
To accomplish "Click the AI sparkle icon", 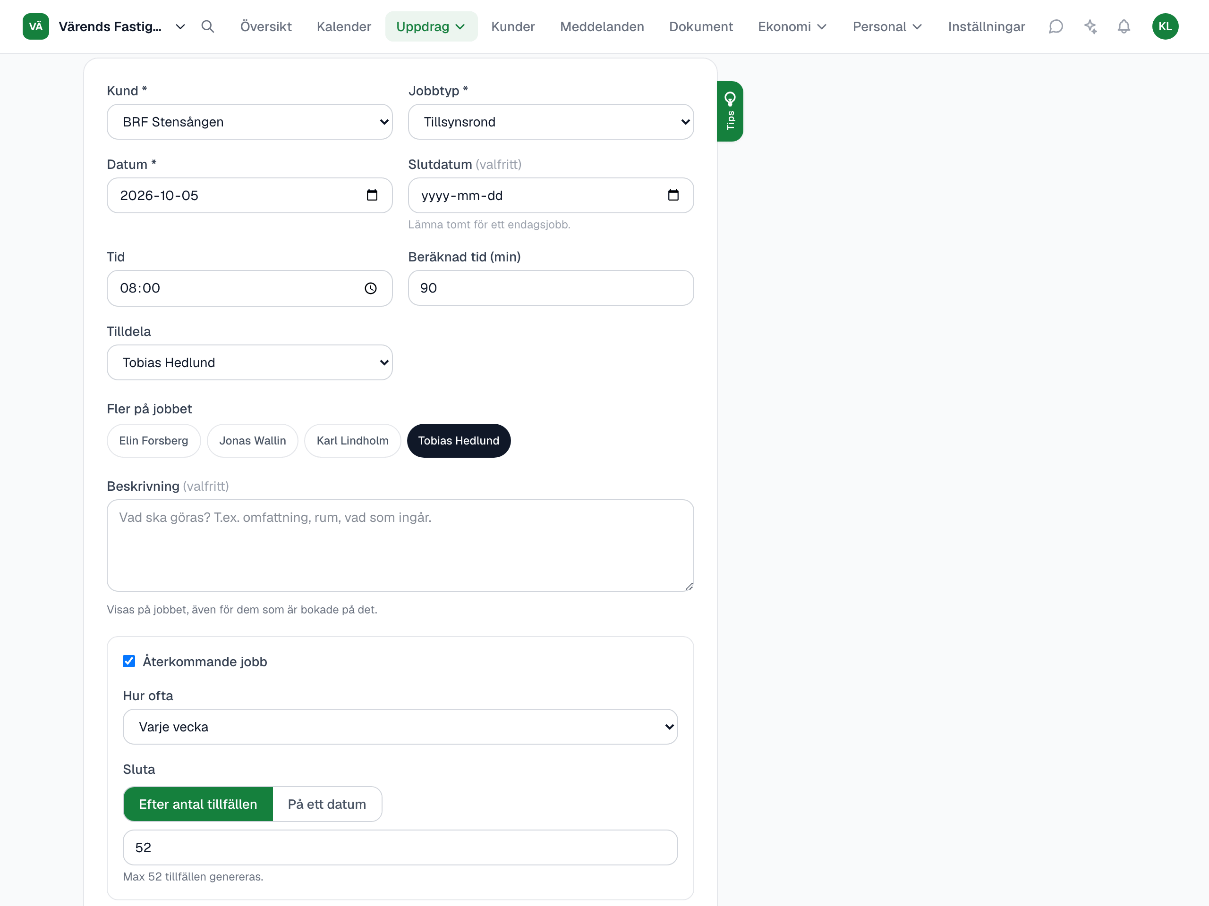I will point(1090,26).
